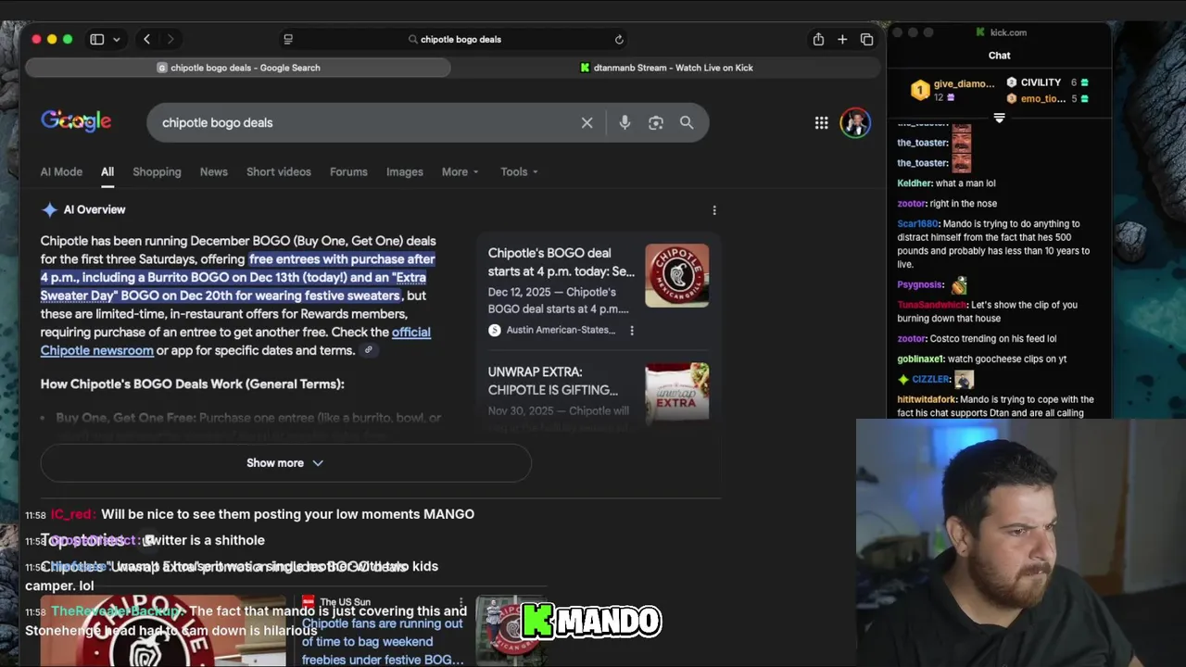
Task: Start voice search with microphone icon
Action: tap(625, 122)
